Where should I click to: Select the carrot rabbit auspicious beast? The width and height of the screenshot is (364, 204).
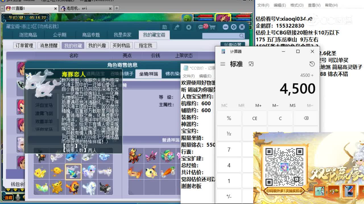pyautogui.click(x=167, y=172)
